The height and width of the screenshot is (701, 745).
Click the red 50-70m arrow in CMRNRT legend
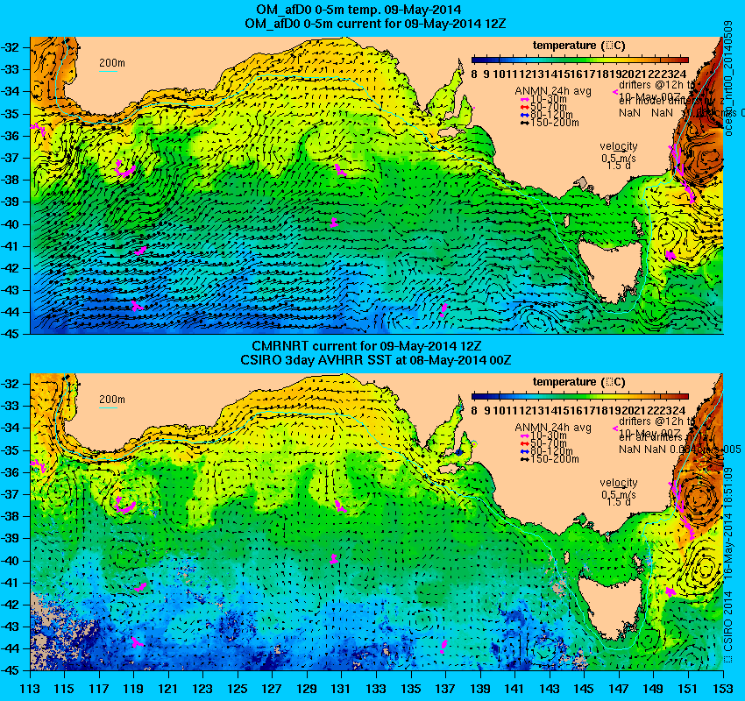tap(524, 443)
